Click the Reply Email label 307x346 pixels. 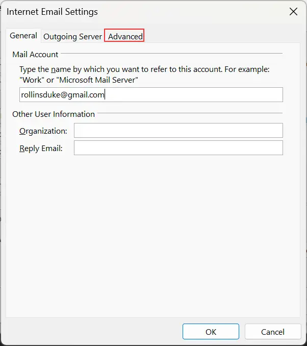click(x=41, y=149)
